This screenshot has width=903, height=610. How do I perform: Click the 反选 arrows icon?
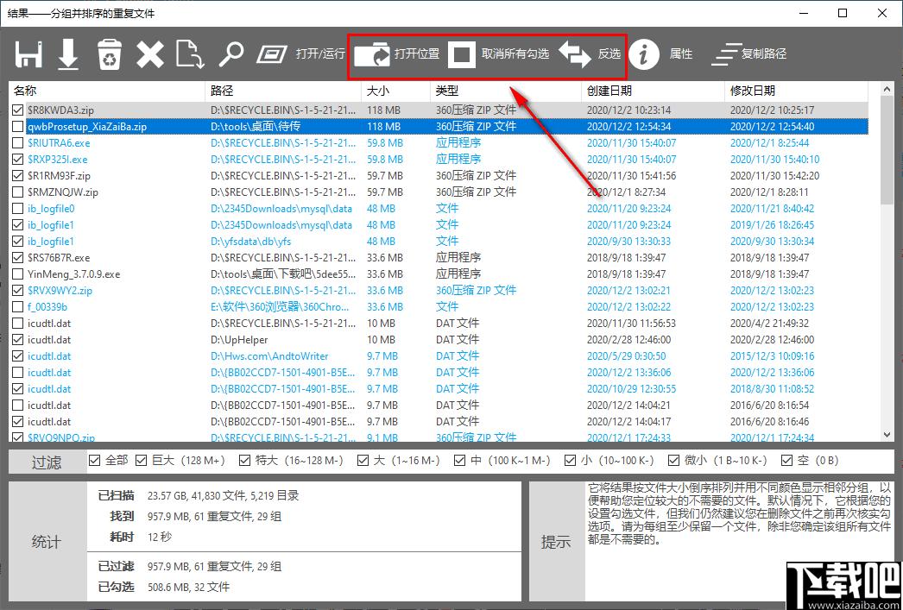tap(575, 54)
